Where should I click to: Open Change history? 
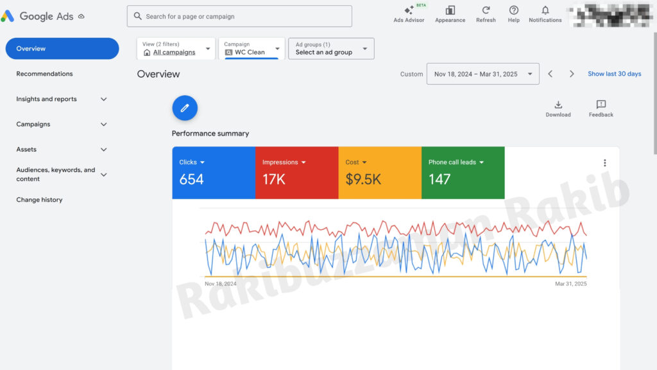pos(39,200)
